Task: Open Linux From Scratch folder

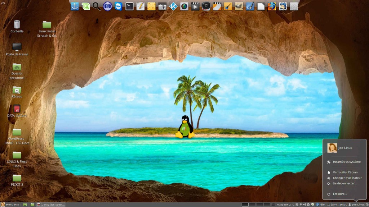Action: click(x=47, y=24)
